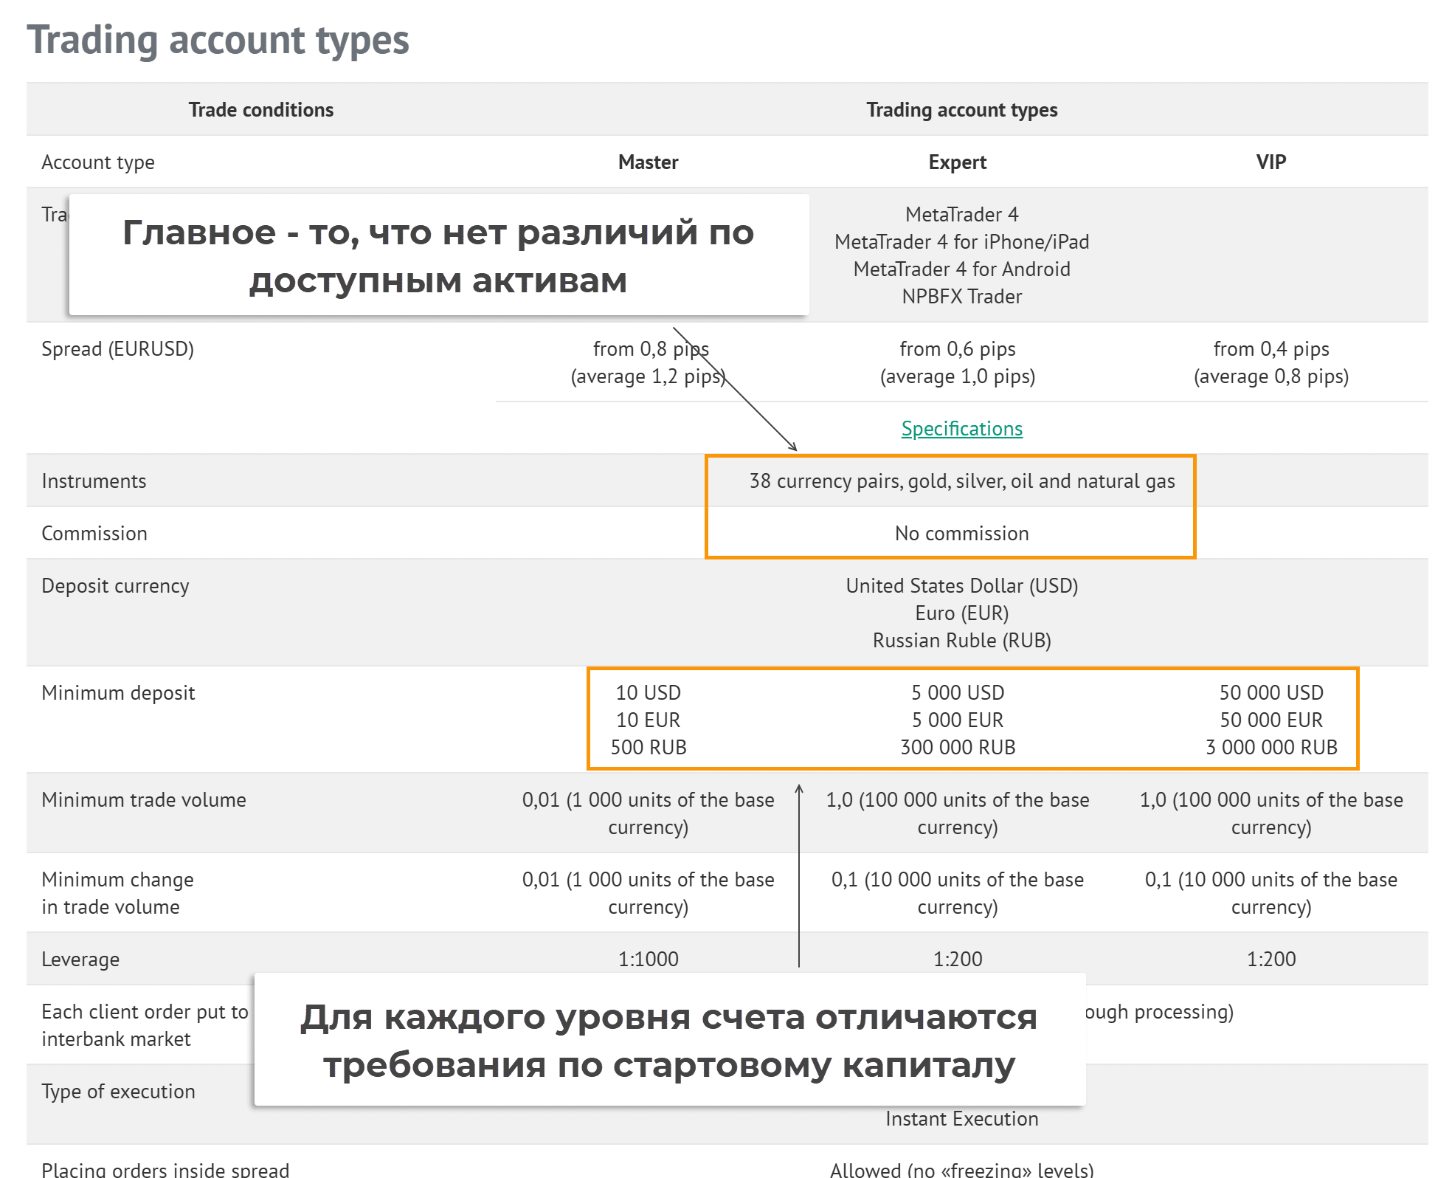Screen dimensions: 1452x1178
Task: Click the 'Deposit currency' row label
Action: click(115, 586)
